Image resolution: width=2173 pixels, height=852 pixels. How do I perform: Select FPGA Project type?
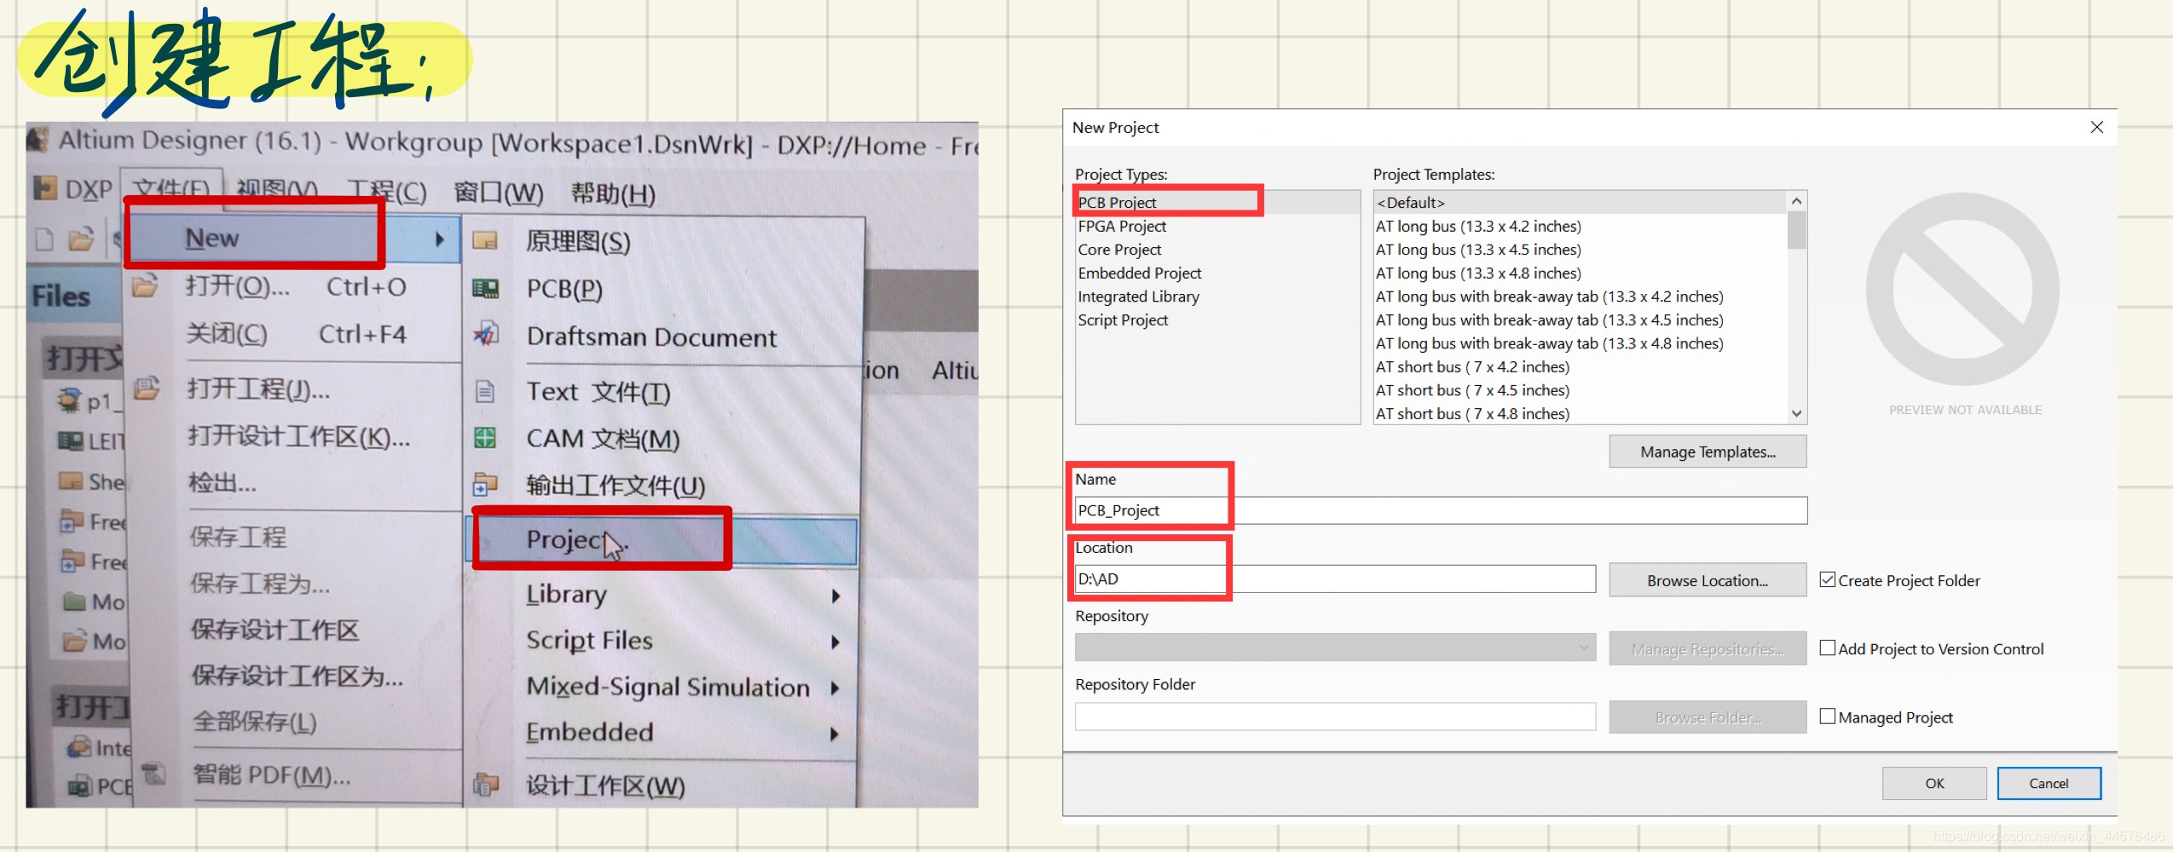pos(1122,226)
